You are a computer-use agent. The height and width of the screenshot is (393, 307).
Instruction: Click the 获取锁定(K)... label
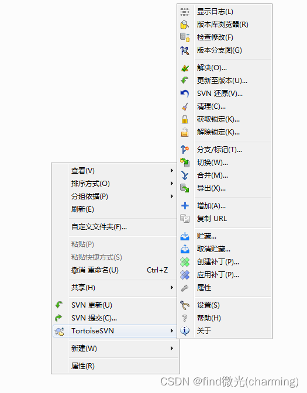[218, 119]
